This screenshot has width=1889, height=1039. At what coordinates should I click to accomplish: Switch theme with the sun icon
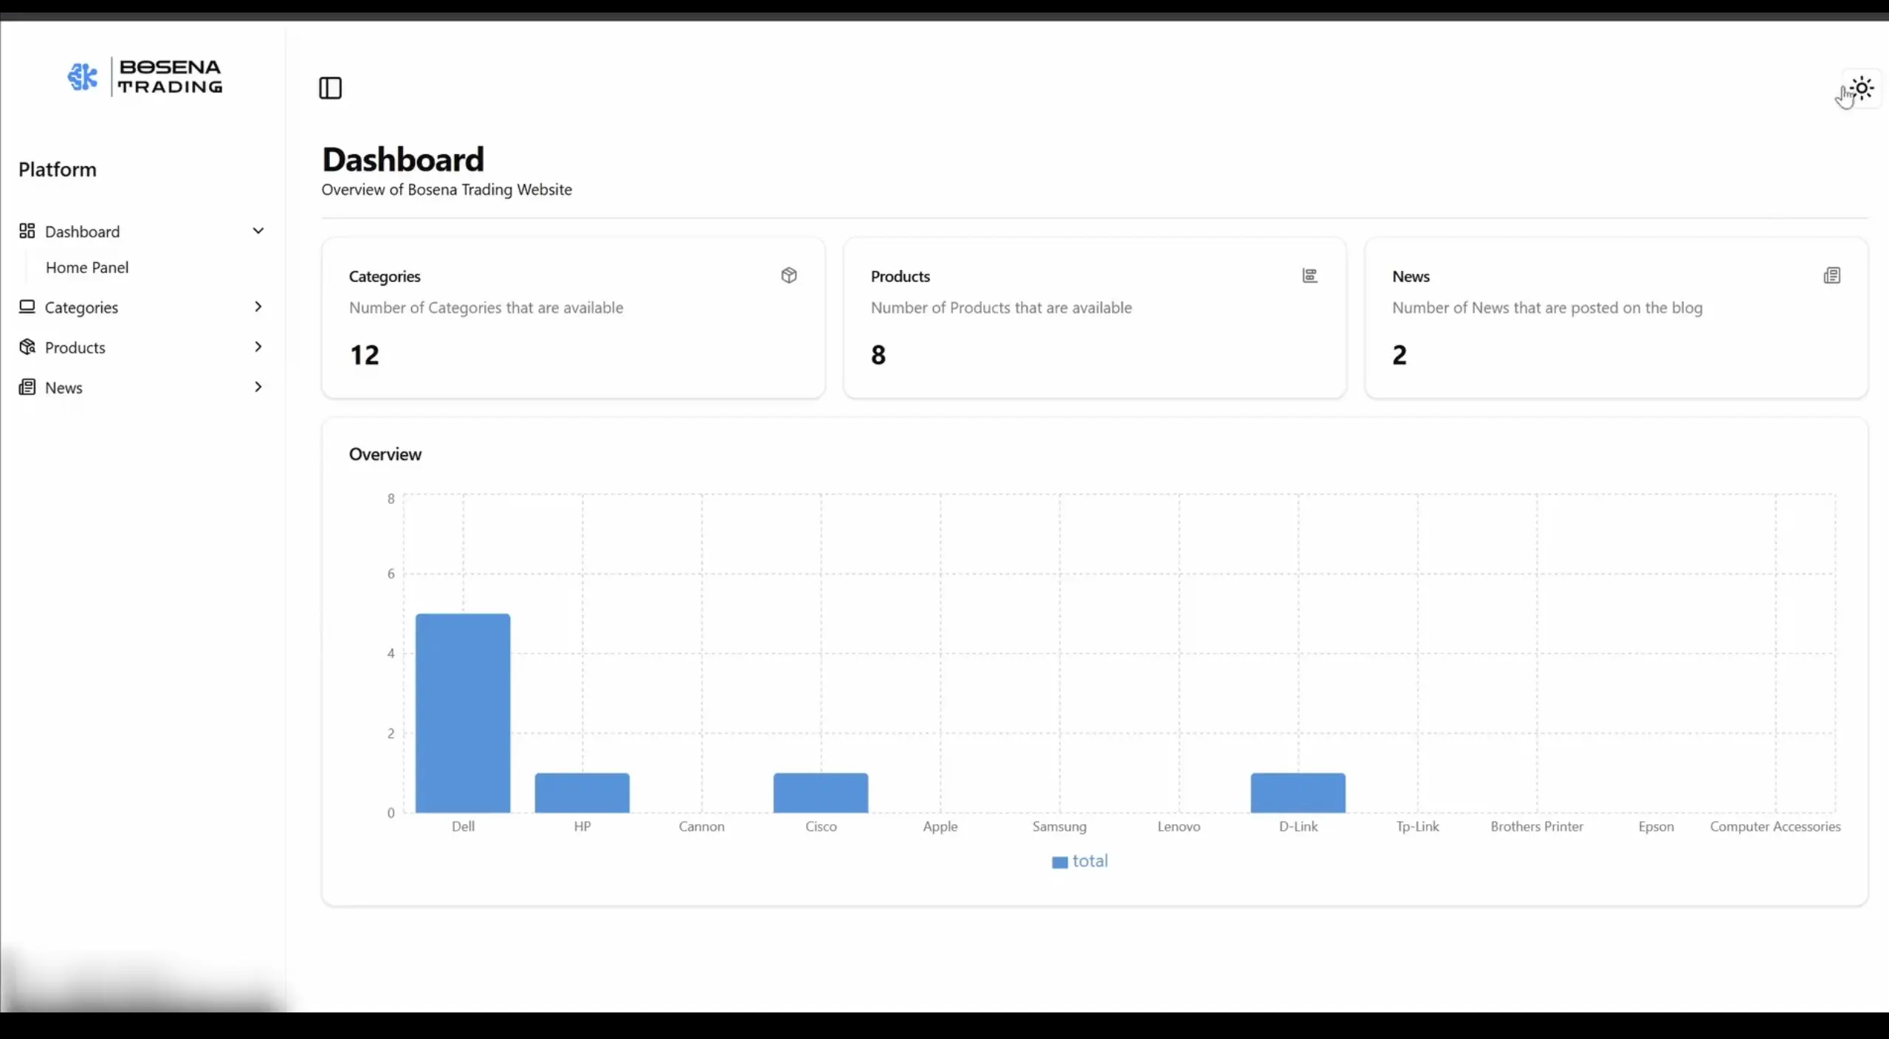tap(1862, 89)
